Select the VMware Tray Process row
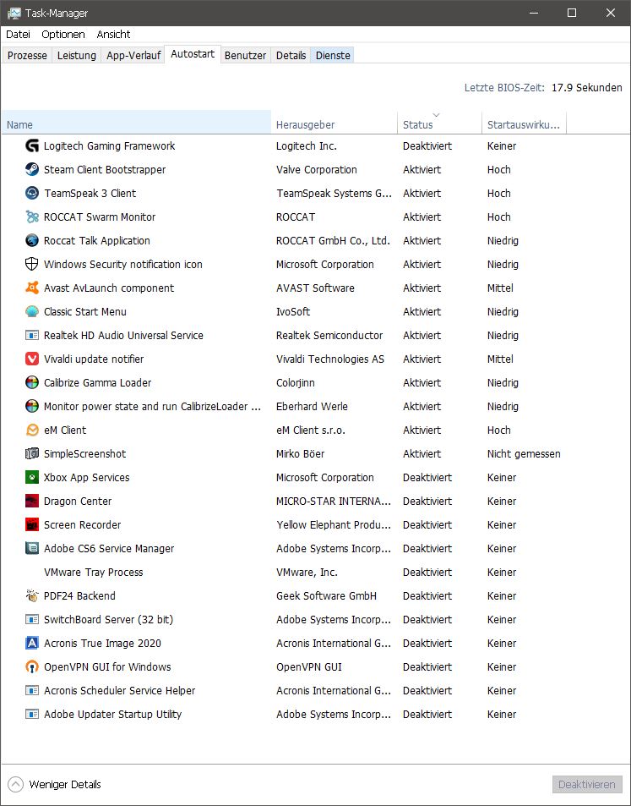The height and width of the screenshot is (806, 631). click(x=284, y=572)
